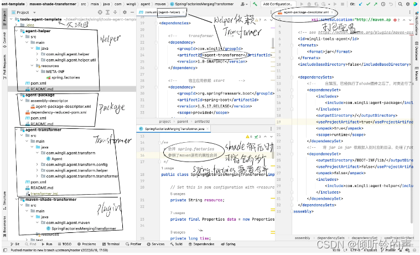Select spring.factories file in tree
The image size is (420, 255).
click(x=63, y=77)
